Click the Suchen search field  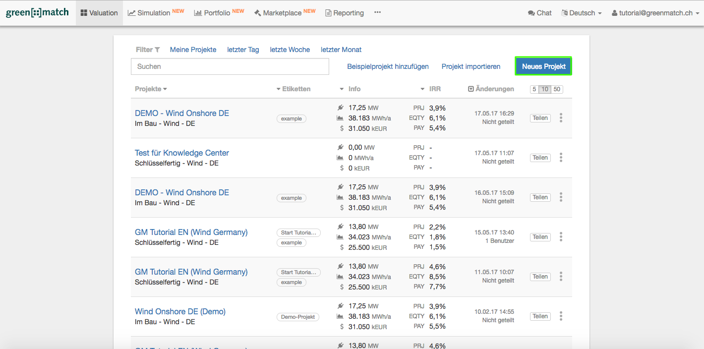point(230,66)
